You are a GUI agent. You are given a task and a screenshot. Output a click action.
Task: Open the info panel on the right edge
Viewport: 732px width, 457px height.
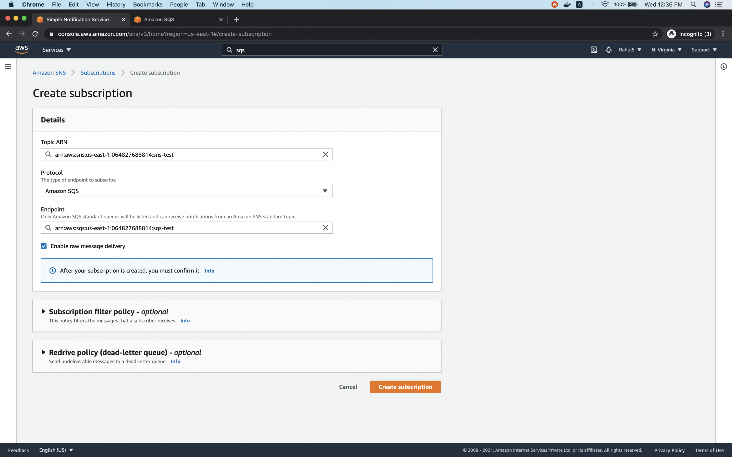click(x=724, y=66)
